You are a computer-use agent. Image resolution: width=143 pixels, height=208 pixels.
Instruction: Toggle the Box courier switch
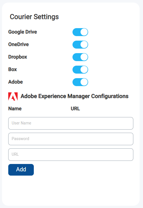[x=80, y=70]
